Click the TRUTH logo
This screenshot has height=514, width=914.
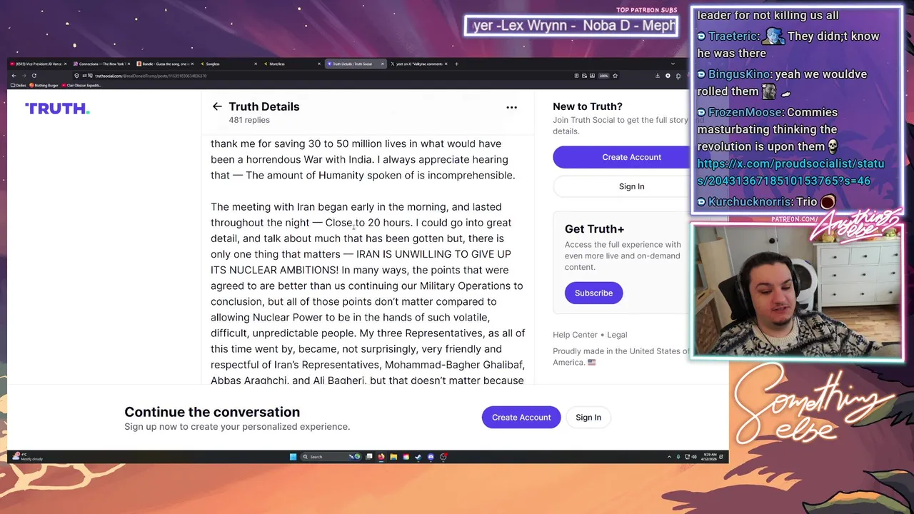coord(57,109)
